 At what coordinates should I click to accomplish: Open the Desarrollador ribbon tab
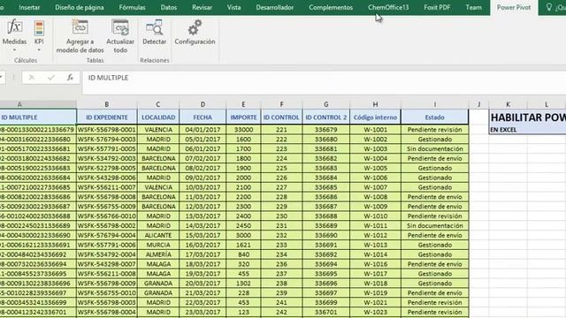pos(275,7)
